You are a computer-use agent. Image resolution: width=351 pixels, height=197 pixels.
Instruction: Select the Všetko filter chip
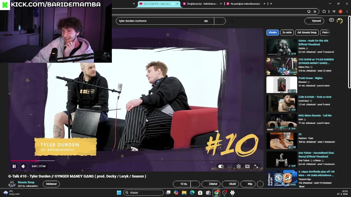click(x=273, y=32)
